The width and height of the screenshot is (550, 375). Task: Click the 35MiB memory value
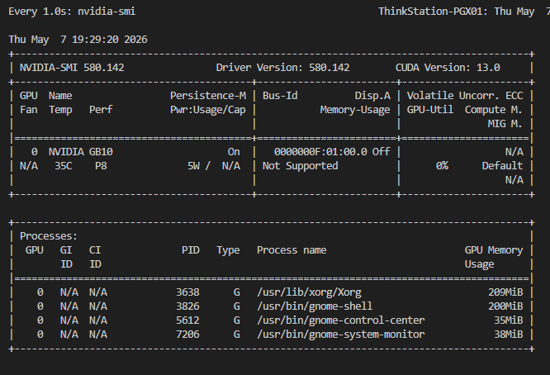coord(508,320)
